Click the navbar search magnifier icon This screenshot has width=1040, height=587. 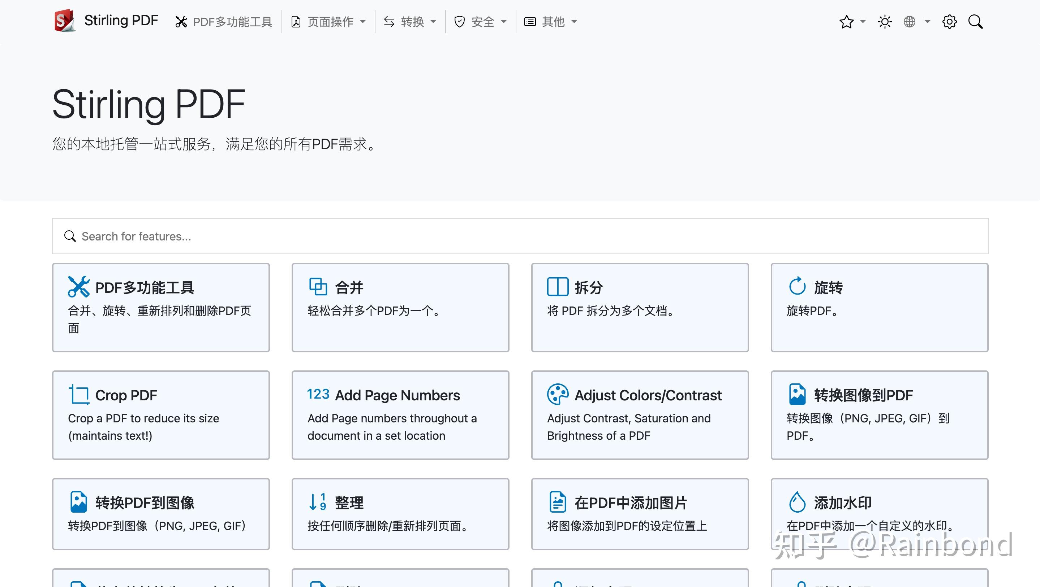point(975,21)
